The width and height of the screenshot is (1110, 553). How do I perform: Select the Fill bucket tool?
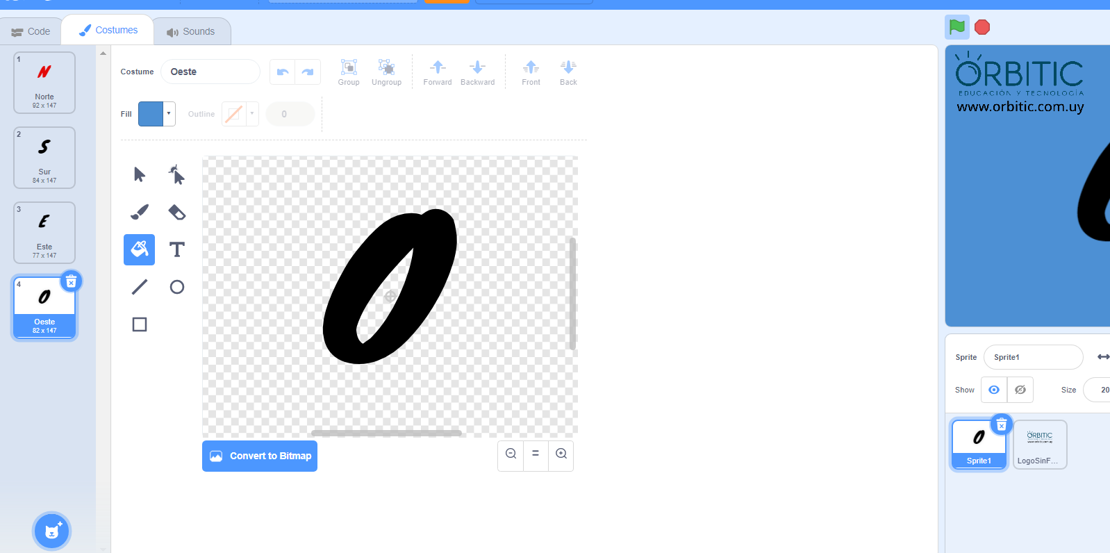140,249
